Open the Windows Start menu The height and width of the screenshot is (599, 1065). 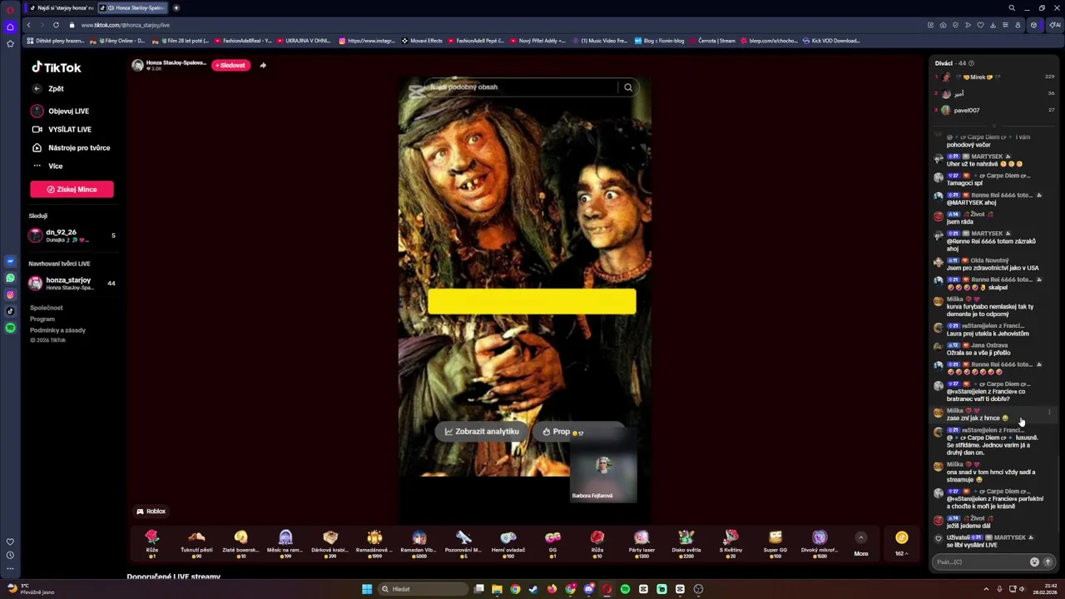pos(366,589)
